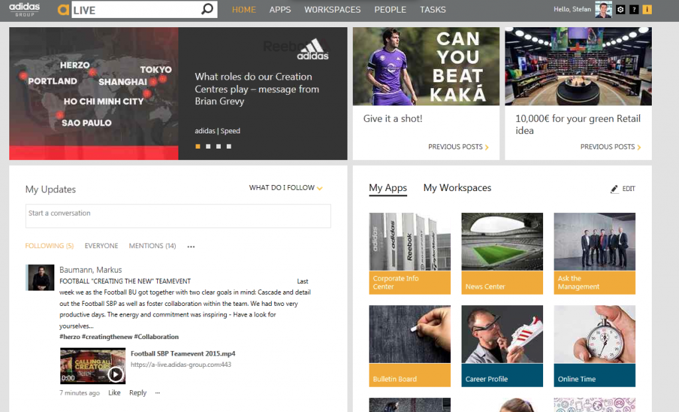Viewport: 679px width, 412px height.
Task: Click the a-LIVE orange logo icon
Action: click(x=63, y=9)
